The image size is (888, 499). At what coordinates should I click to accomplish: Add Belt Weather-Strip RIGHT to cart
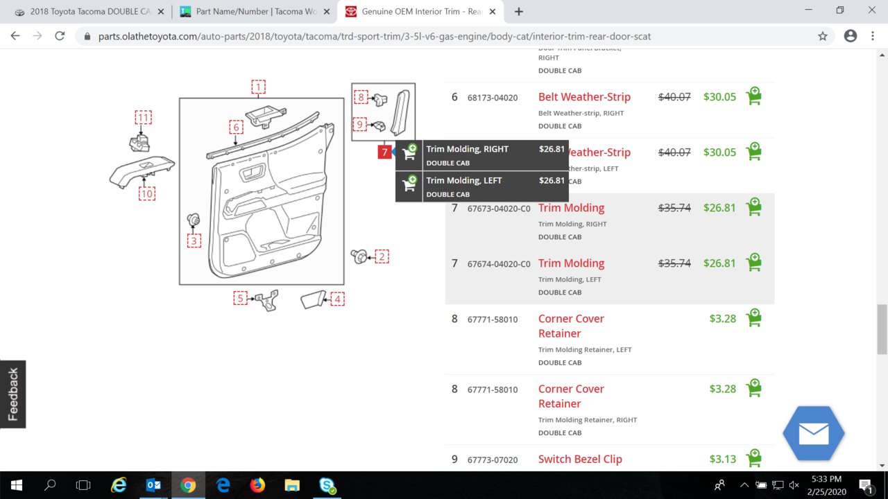753,96
